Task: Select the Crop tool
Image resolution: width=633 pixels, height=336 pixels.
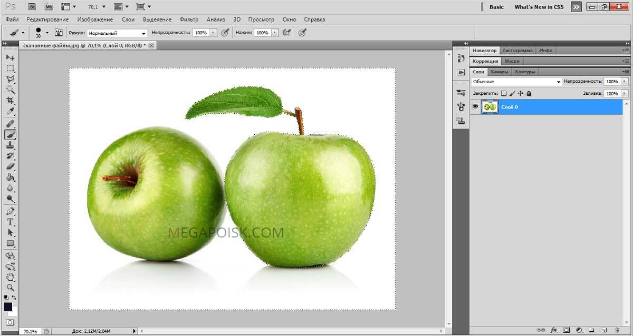Action: (x=10, y=101)
